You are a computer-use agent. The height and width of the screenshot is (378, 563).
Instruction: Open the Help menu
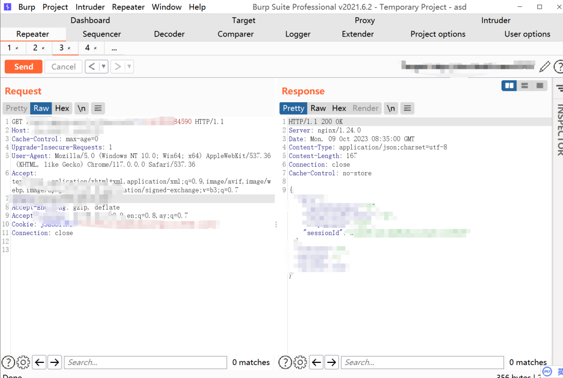[x=197, y=7]
